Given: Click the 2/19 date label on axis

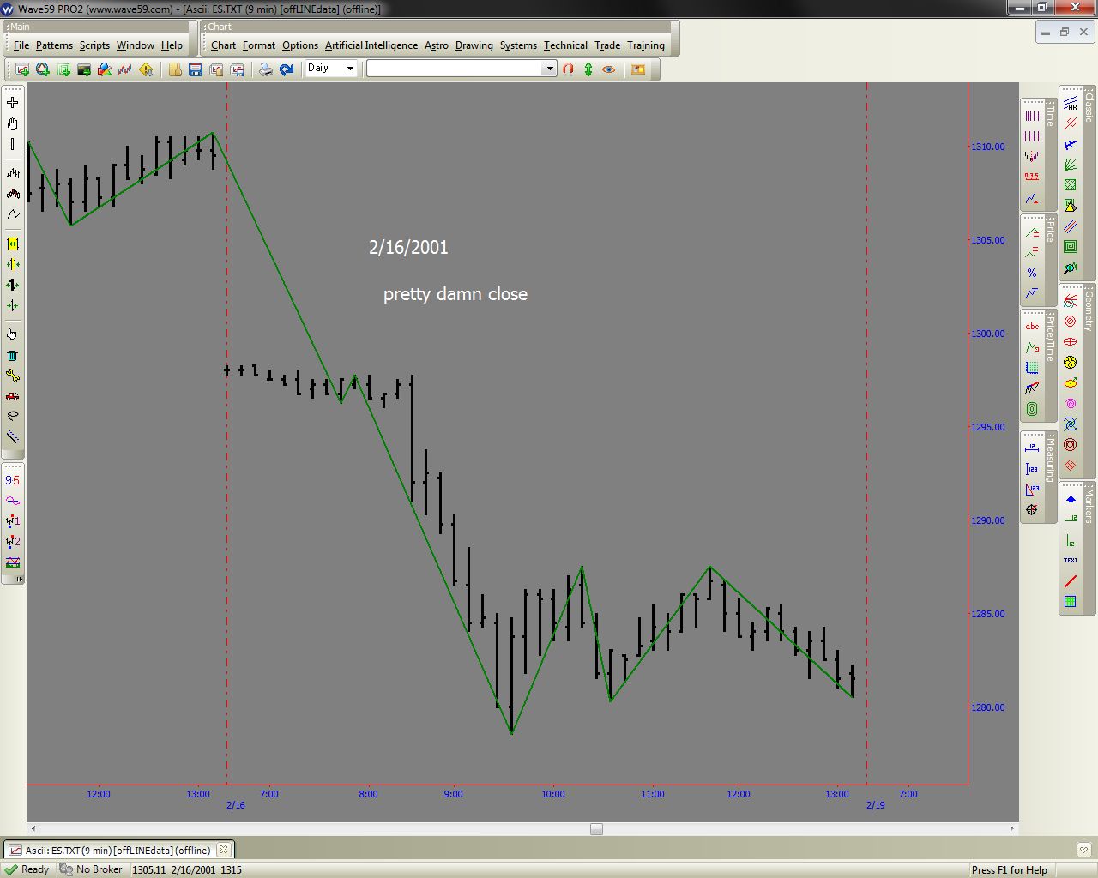Looking at the screenshot, I should (x=876, y=805).
